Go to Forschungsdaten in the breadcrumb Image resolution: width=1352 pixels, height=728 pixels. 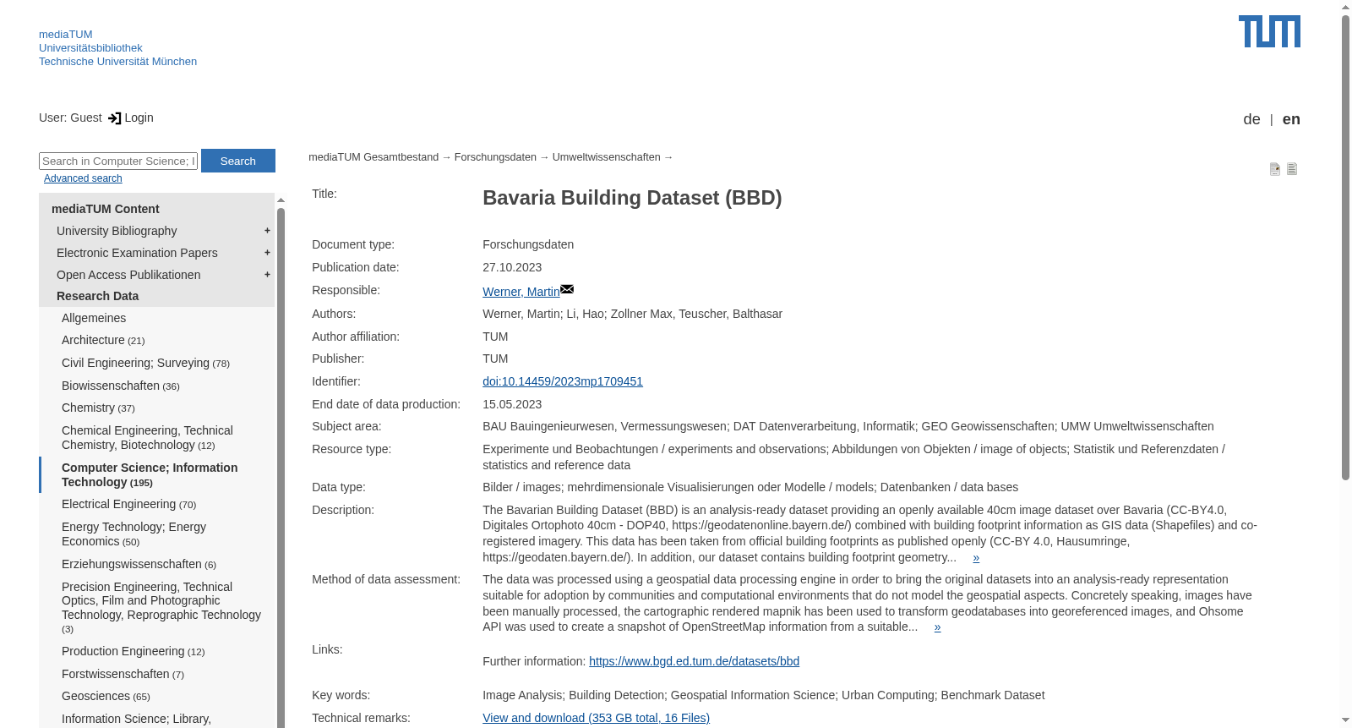pos(495,157)
